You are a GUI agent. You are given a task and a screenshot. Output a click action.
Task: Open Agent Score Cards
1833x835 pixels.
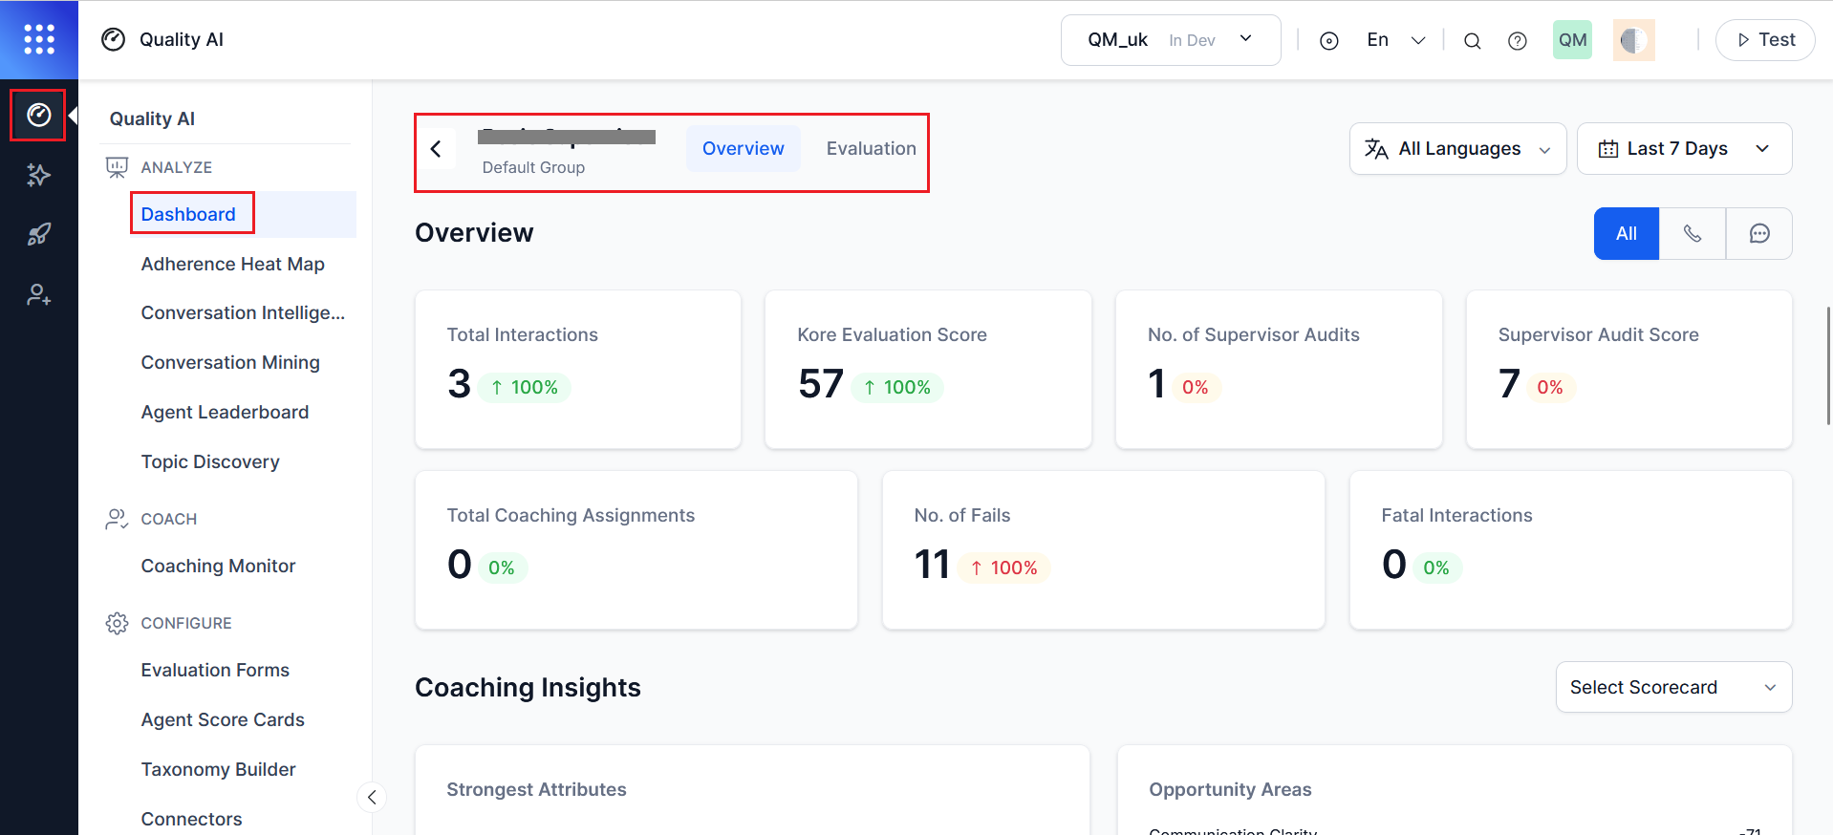tap(223, 719)
